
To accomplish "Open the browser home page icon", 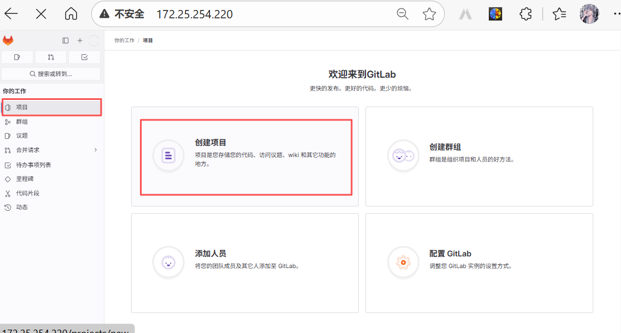I will click(71, 14).
